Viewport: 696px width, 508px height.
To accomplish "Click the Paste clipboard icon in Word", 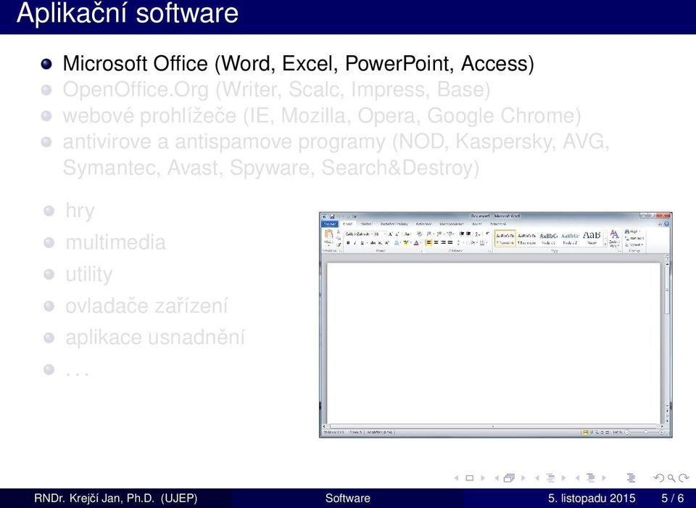I will click(329, 234).
